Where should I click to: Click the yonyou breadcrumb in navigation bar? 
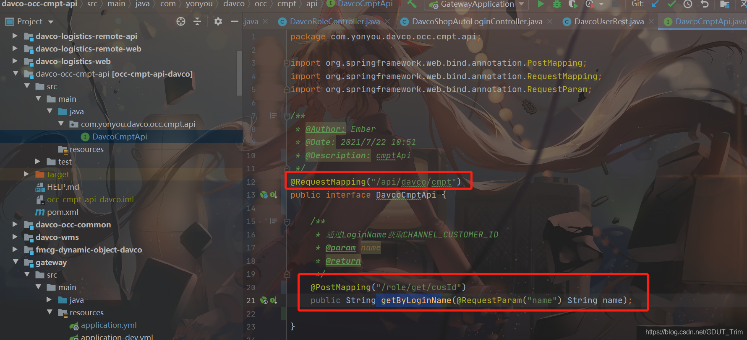pyautogui.click(x=199, y=4)
